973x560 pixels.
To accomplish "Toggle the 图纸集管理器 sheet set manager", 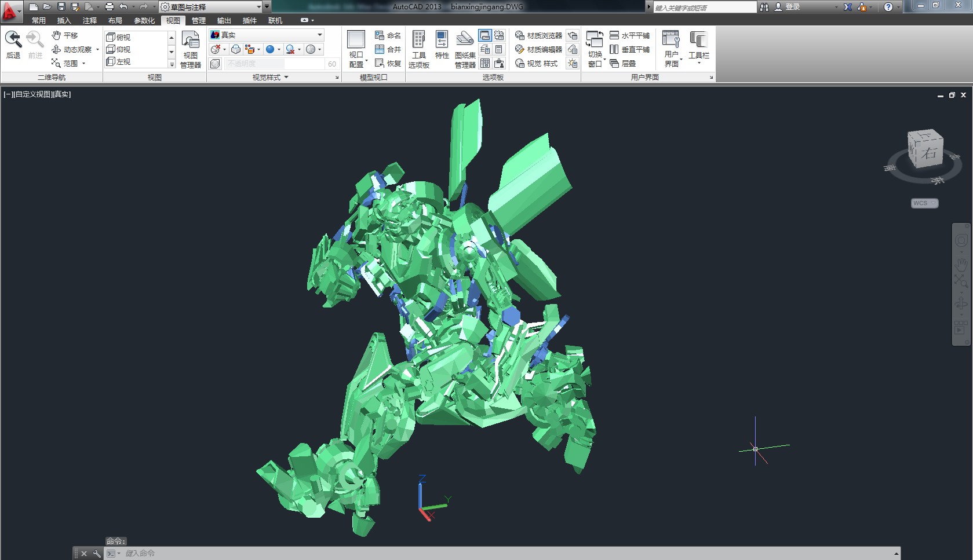I will click(x=465, y=50).
